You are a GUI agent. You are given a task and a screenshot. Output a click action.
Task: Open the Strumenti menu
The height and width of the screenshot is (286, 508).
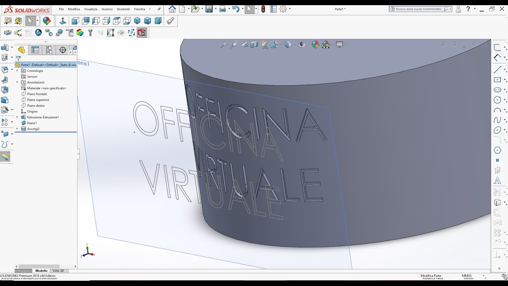click(123, 9)
